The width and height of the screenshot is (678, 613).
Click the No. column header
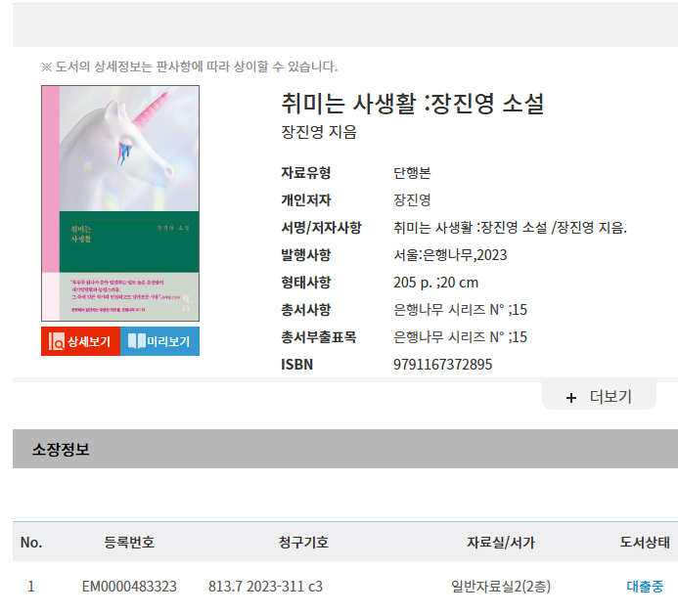(x=31, y=543)
